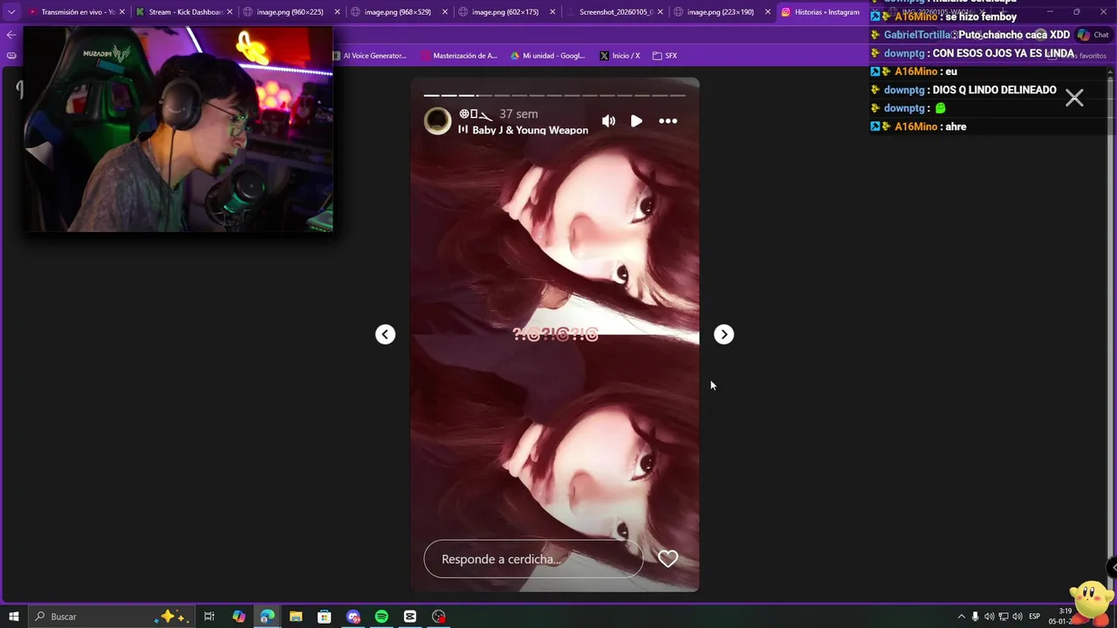The height and width of the screenshot is (628, 1117).
Task: Go to the next story with right arrow
Action: 723,334
